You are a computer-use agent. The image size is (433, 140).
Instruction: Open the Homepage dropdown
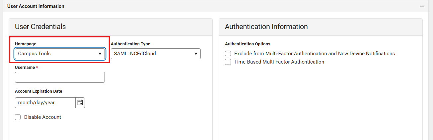[x=60, y=54]
